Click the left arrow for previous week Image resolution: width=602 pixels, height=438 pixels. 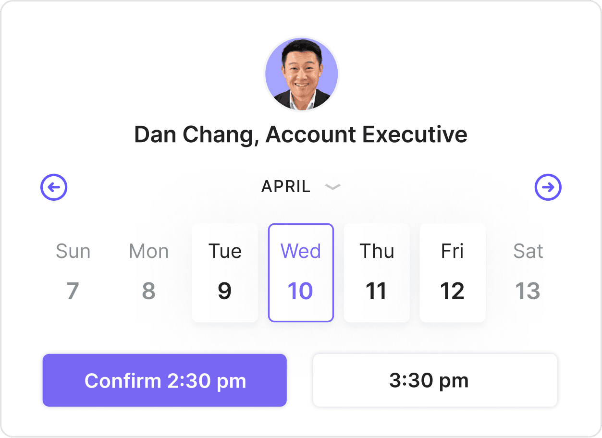54,187
